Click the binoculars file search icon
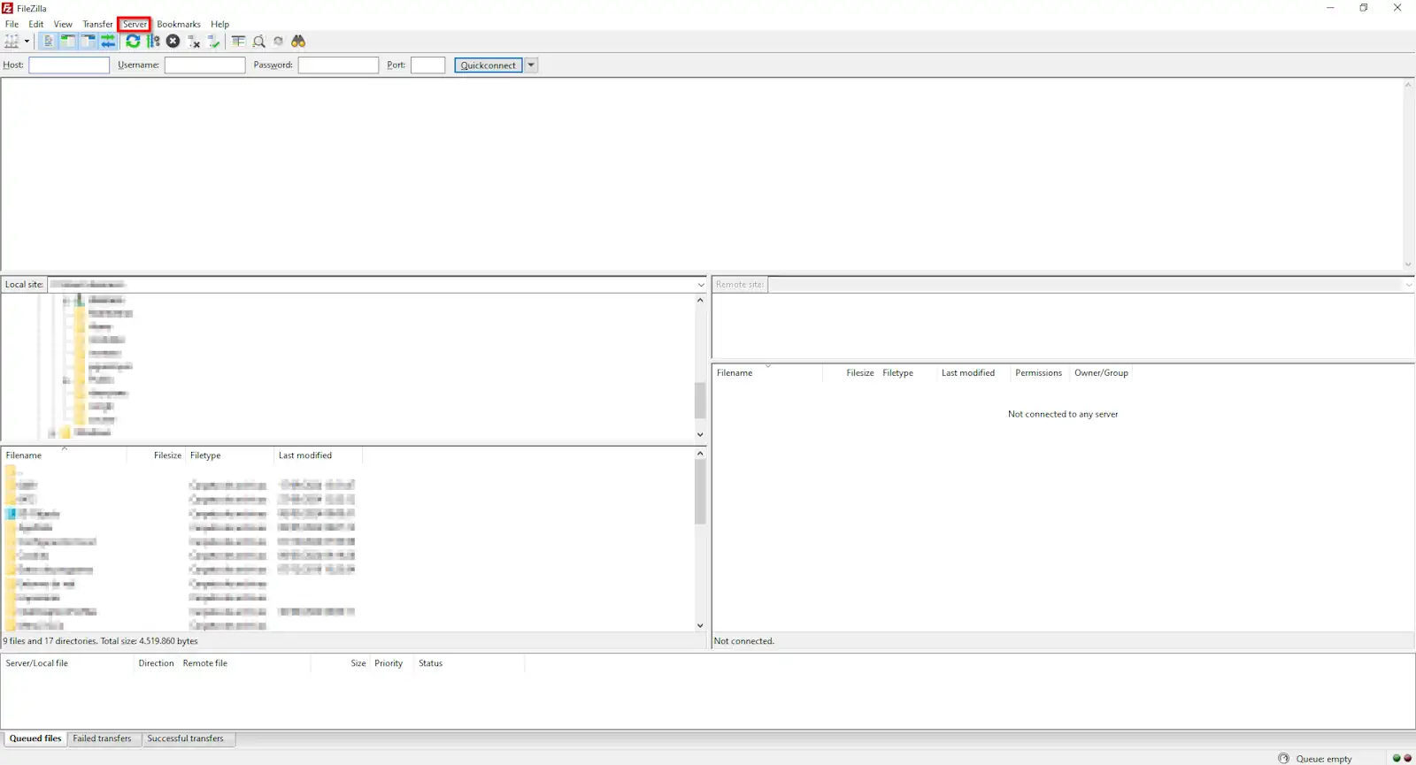Viewport: 1416px width, 765px height. pyautogui.click(x=298, y=42)
